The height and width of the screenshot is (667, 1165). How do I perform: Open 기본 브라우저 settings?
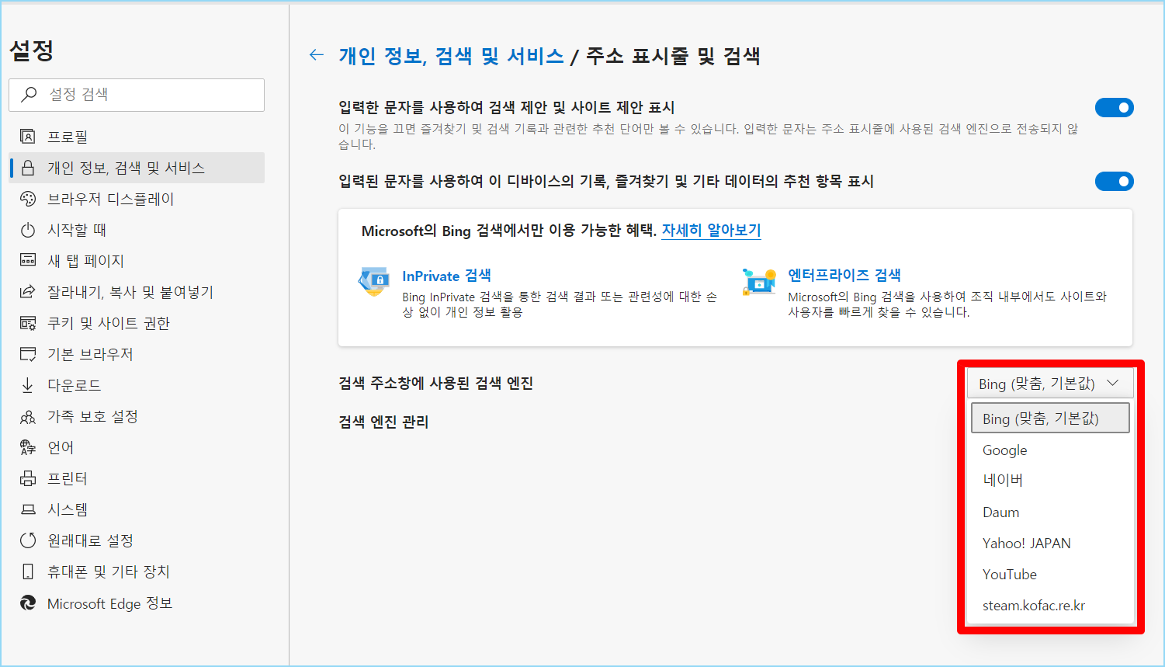137,354
